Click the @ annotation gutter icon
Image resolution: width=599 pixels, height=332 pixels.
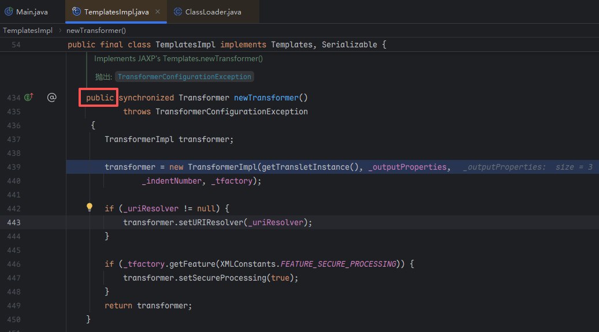click(51, 98)
